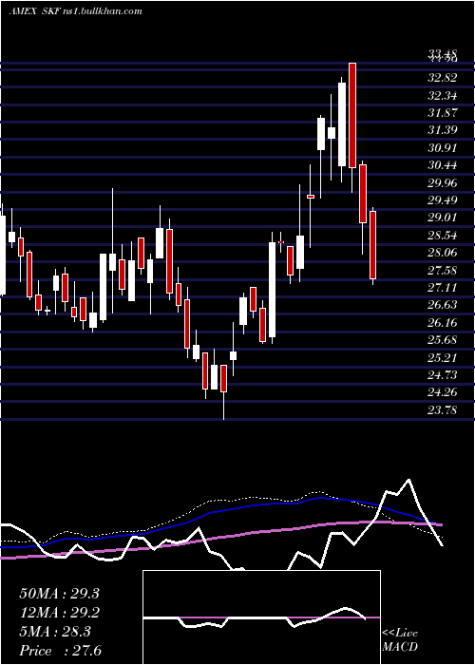Click the 24.26 price axis label
Viewport: 475px width, 665px height.
(443, 392)
